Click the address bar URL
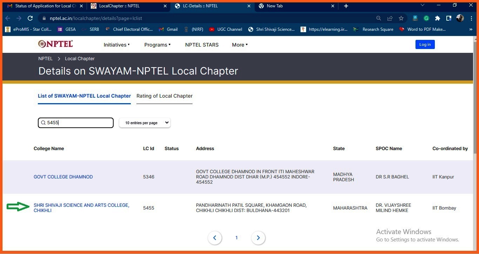Screen dimensions: 479x254 click(96, 18)
